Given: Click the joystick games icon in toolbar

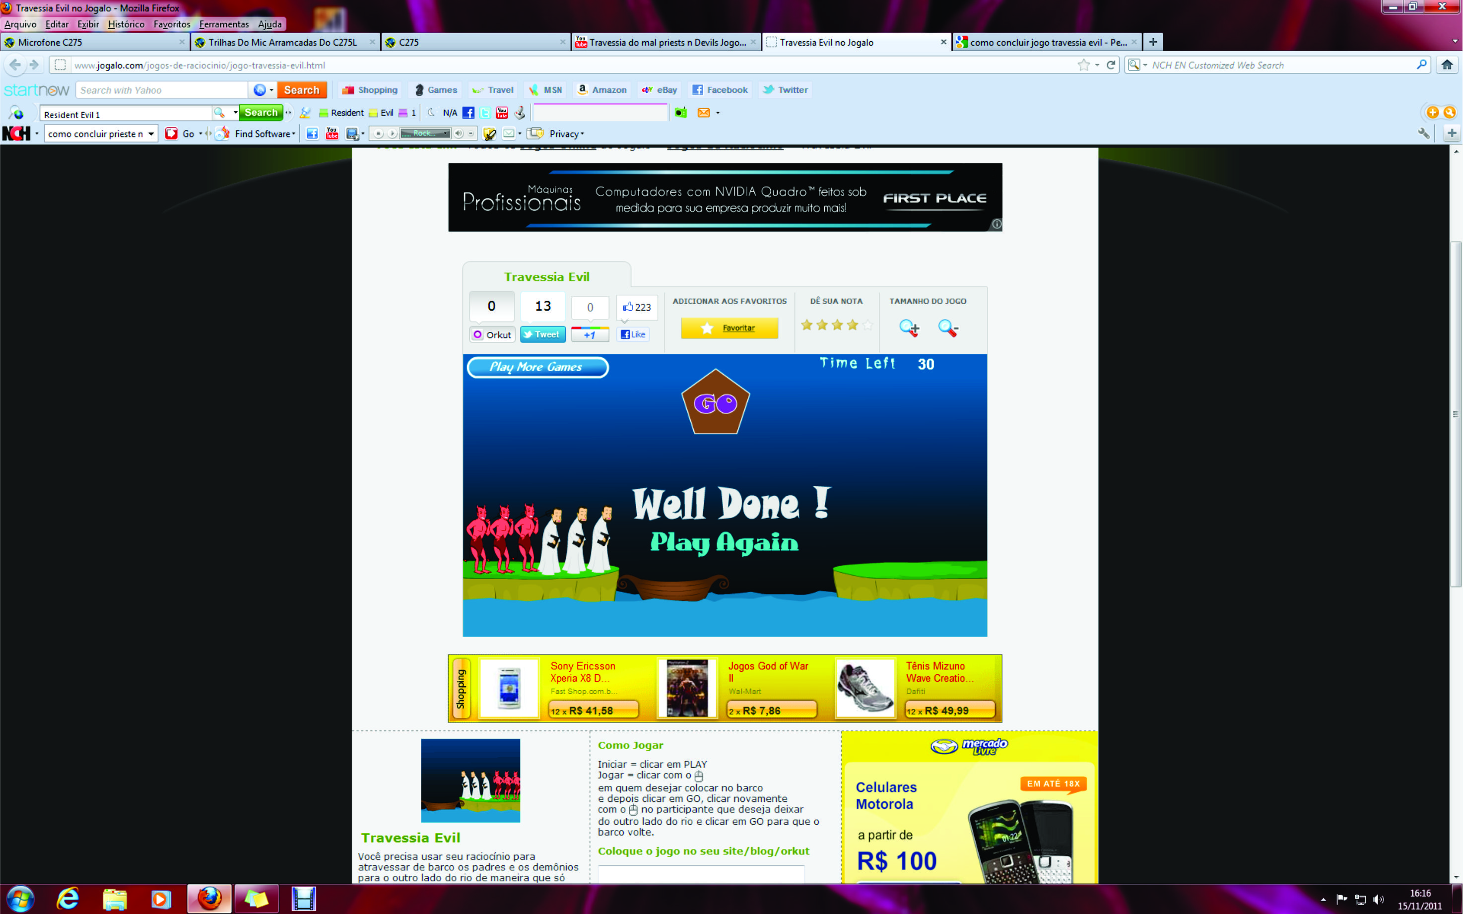Looking at the screenshot, I should pos(519,113).
